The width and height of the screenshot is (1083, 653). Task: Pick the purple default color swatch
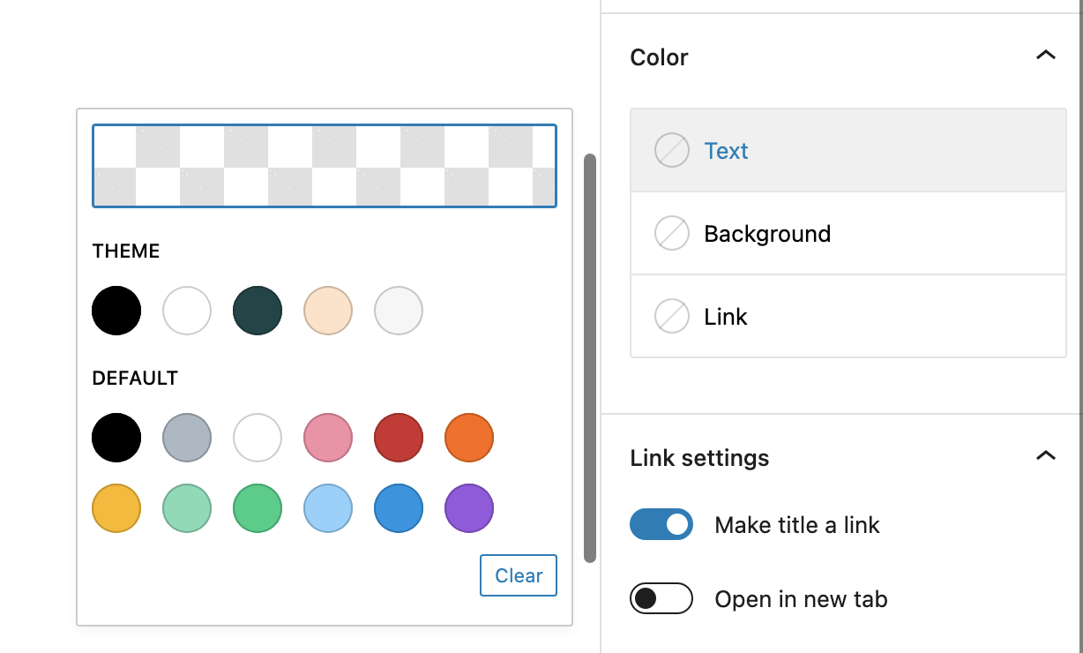pos(469,508)
